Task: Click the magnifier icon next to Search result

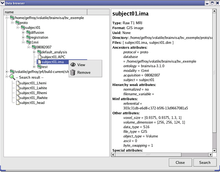Action: pyautogui.click(x=13, y=77)
